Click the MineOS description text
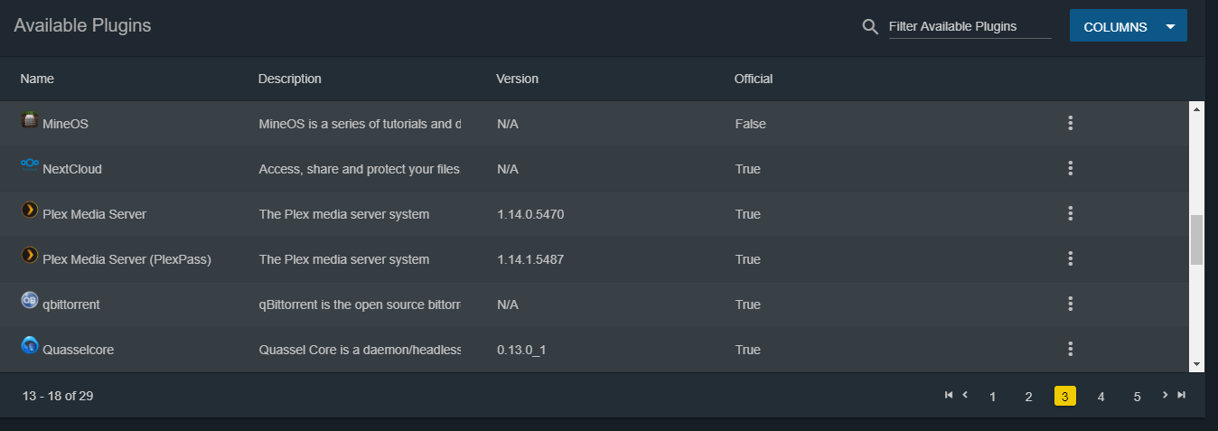 [360, 124]
